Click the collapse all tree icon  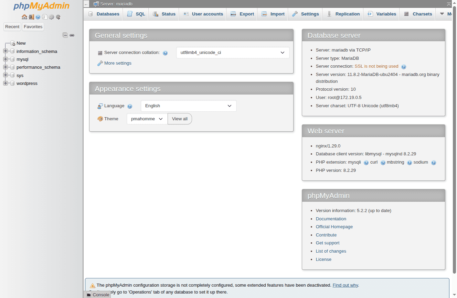(x=65, y=35)
